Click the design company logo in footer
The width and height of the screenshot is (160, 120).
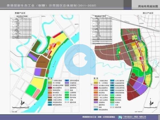pyautogui.click(x=120, y=117)
